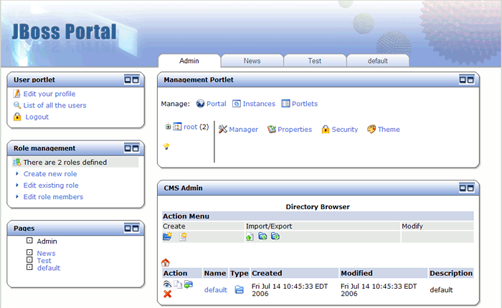Screen dimensions: 502x308
Task: Open Create new role link
Action: pos(49,174)
